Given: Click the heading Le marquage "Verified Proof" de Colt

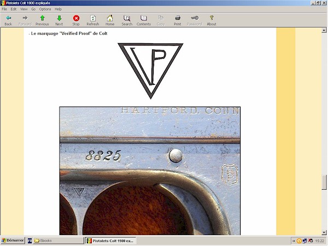Looking at the screenshot, I should tap(69, 33).
